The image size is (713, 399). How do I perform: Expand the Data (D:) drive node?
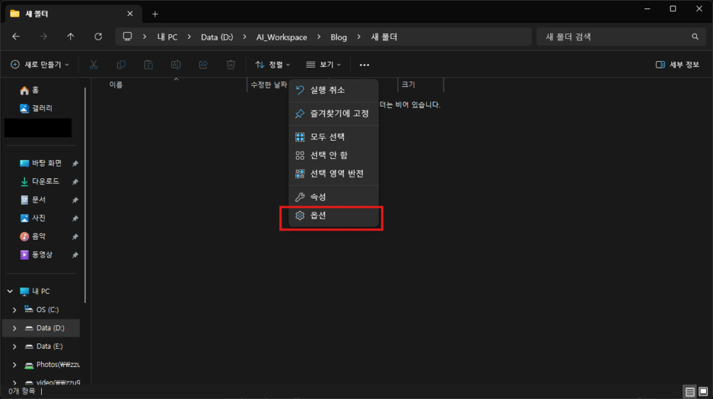15,328
